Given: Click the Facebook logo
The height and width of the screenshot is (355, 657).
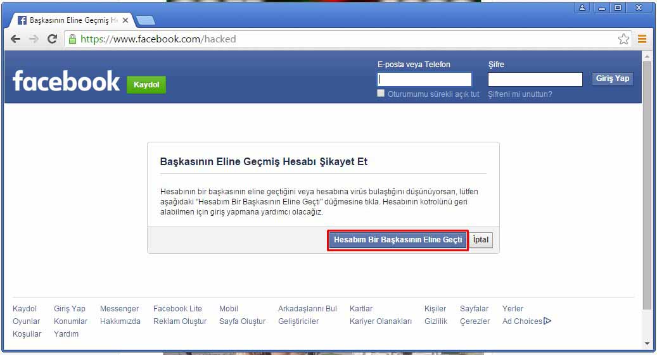Looking at the screenshot, I should click(66, 81).
